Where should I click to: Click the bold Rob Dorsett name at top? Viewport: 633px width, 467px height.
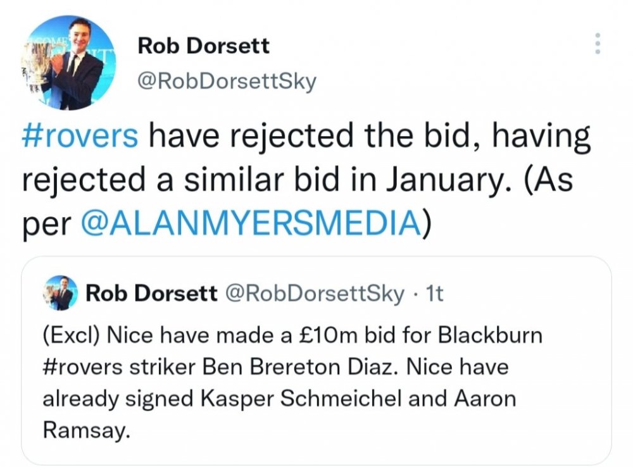(203, 45)
